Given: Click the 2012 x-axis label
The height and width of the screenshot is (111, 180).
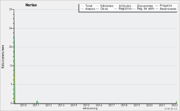Looking at the screenshot, I should (49, 105).
